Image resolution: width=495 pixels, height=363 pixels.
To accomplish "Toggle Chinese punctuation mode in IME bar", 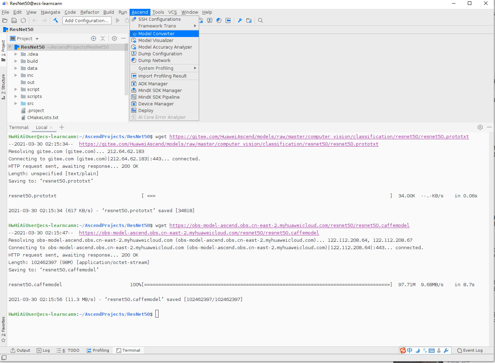I will pyautogui.click(x=425, y=350).
